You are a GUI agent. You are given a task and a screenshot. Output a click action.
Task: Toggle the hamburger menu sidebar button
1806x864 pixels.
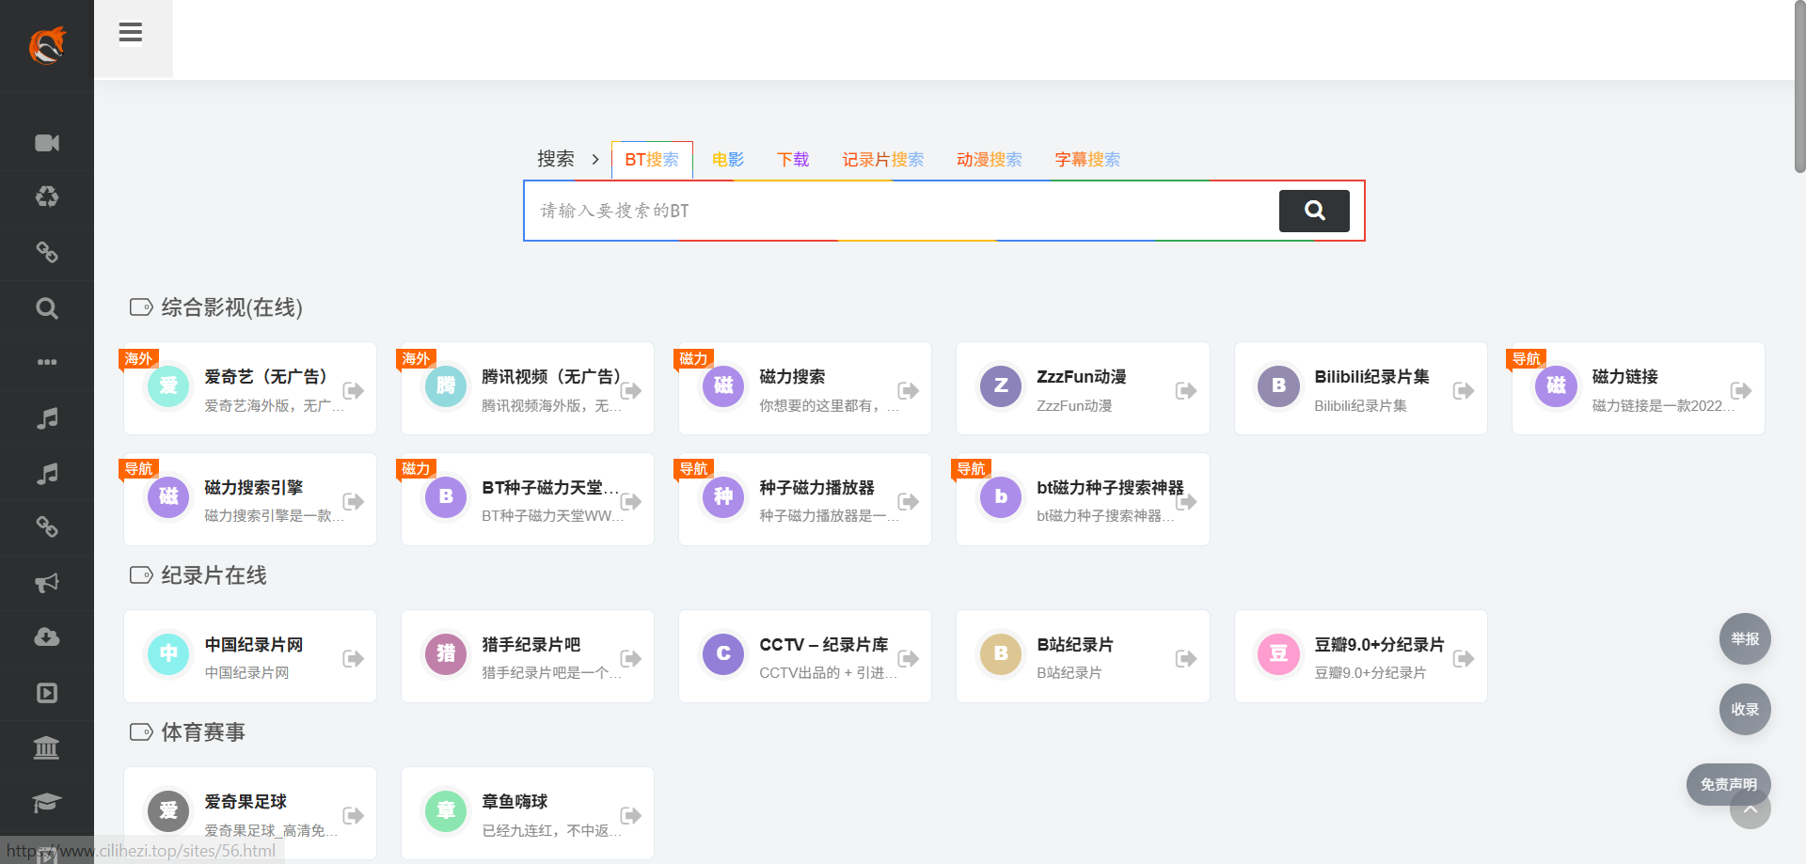pos(131,33)
